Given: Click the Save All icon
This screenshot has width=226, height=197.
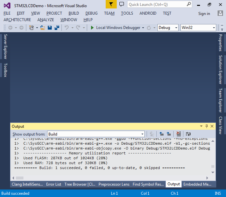Looking at the screenshot, I should click(57, 28).
